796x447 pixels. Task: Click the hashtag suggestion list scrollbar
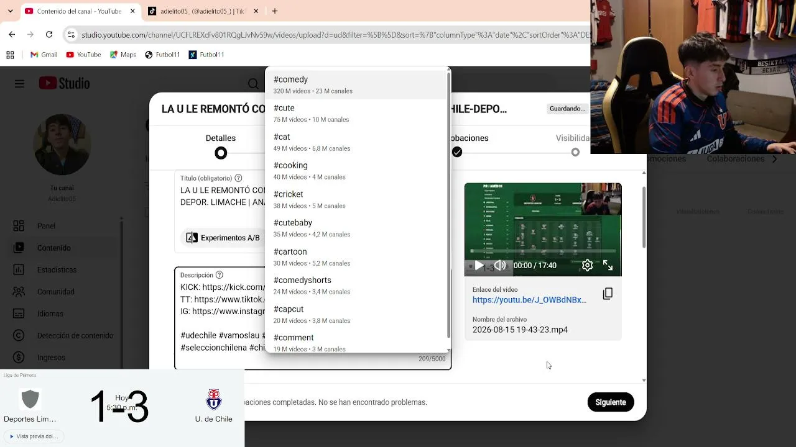point(448,205)
